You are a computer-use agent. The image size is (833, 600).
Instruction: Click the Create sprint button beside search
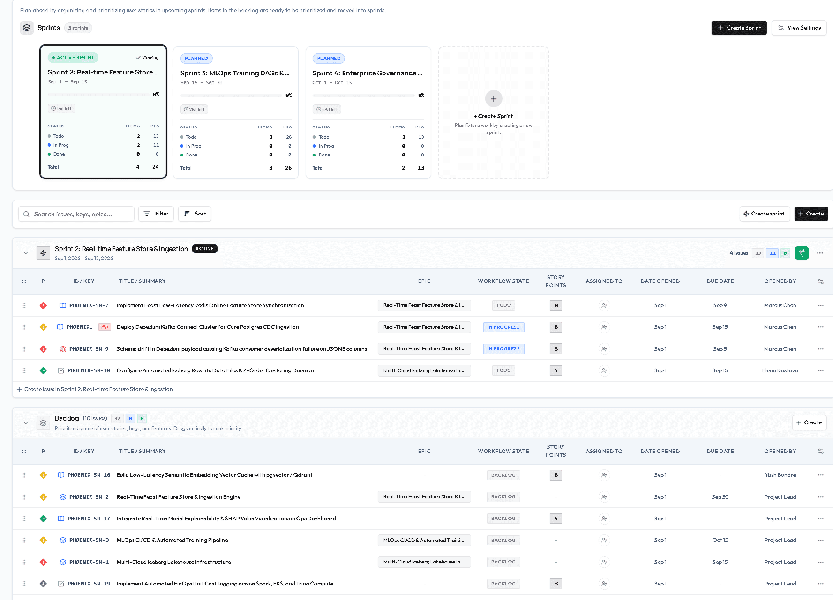coord(765,214)
